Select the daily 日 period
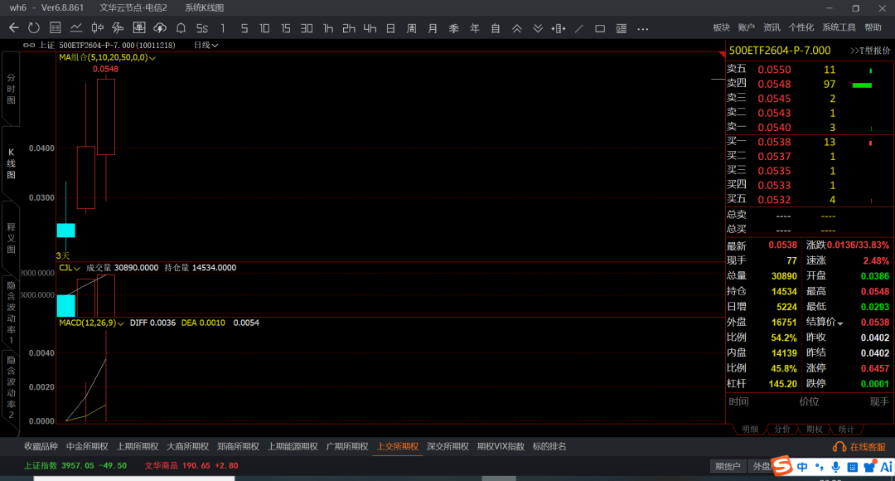Image resolution: width=895 pixels, height=481 pixels. tap(390, 28)
